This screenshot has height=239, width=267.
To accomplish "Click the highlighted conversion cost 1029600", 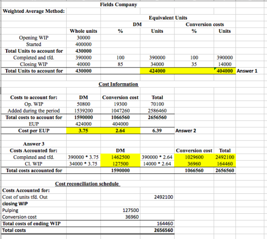I will [x=194, y=157].
